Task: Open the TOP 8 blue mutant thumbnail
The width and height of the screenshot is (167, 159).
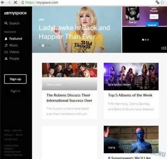Action: click(131, 139)
